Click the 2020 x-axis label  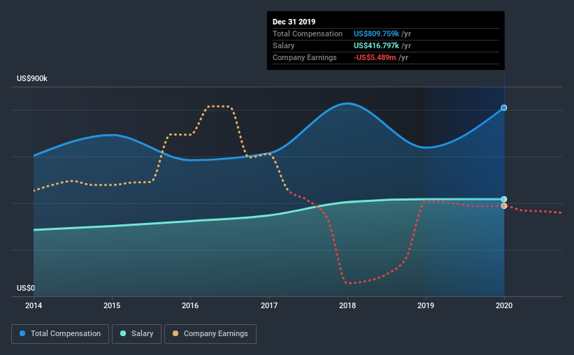(504, 305)
